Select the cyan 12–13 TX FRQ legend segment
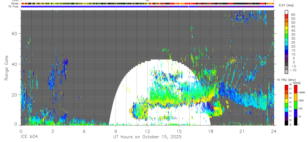The width and height of the screenshot is (308, 142). (x=286, y=110)
